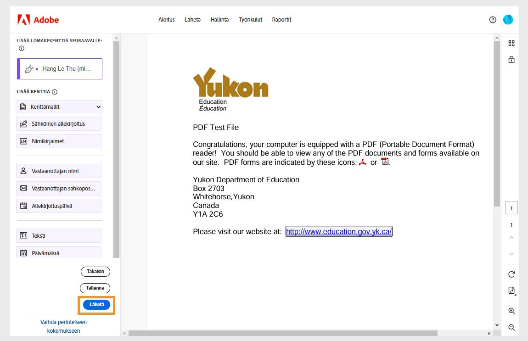Viewport: 528px width, 341px height.
Task: Click the Yukon Education logo in document
Action: (230, 89)
